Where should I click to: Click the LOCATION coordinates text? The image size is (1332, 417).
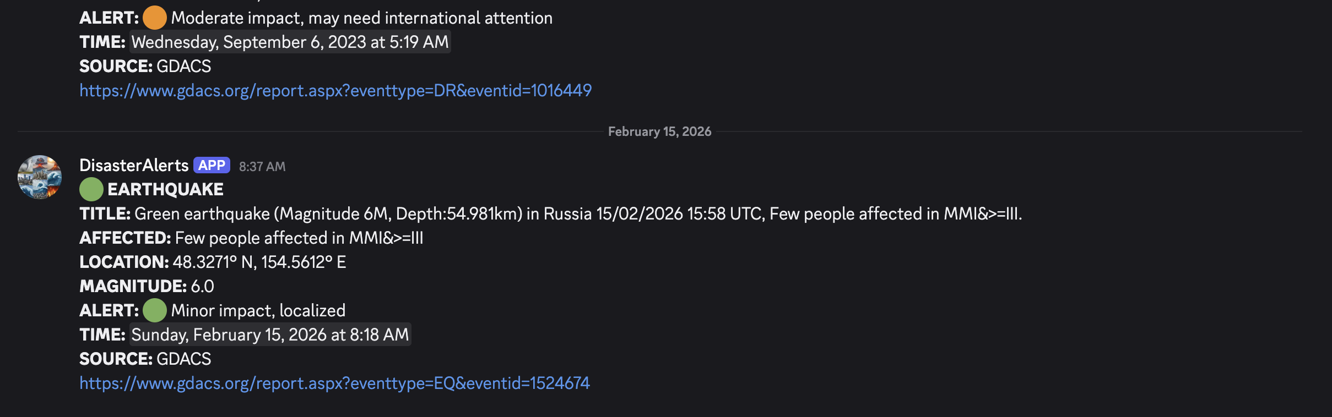(259, 262)
